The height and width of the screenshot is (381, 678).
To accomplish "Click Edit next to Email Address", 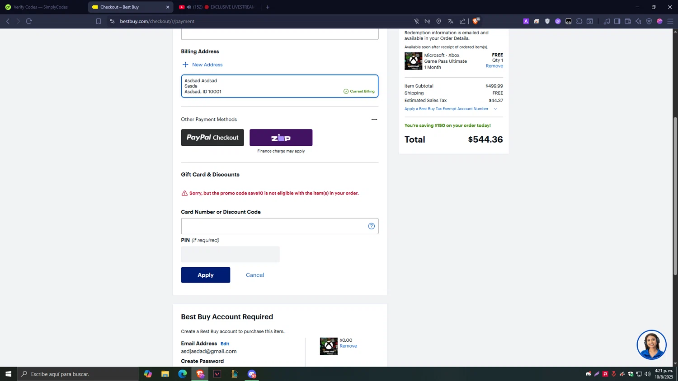I will [x=225, y=344].
